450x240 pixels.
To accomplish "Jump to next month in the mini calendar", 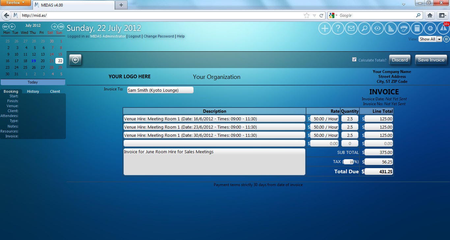I will [x=54, y=27].
